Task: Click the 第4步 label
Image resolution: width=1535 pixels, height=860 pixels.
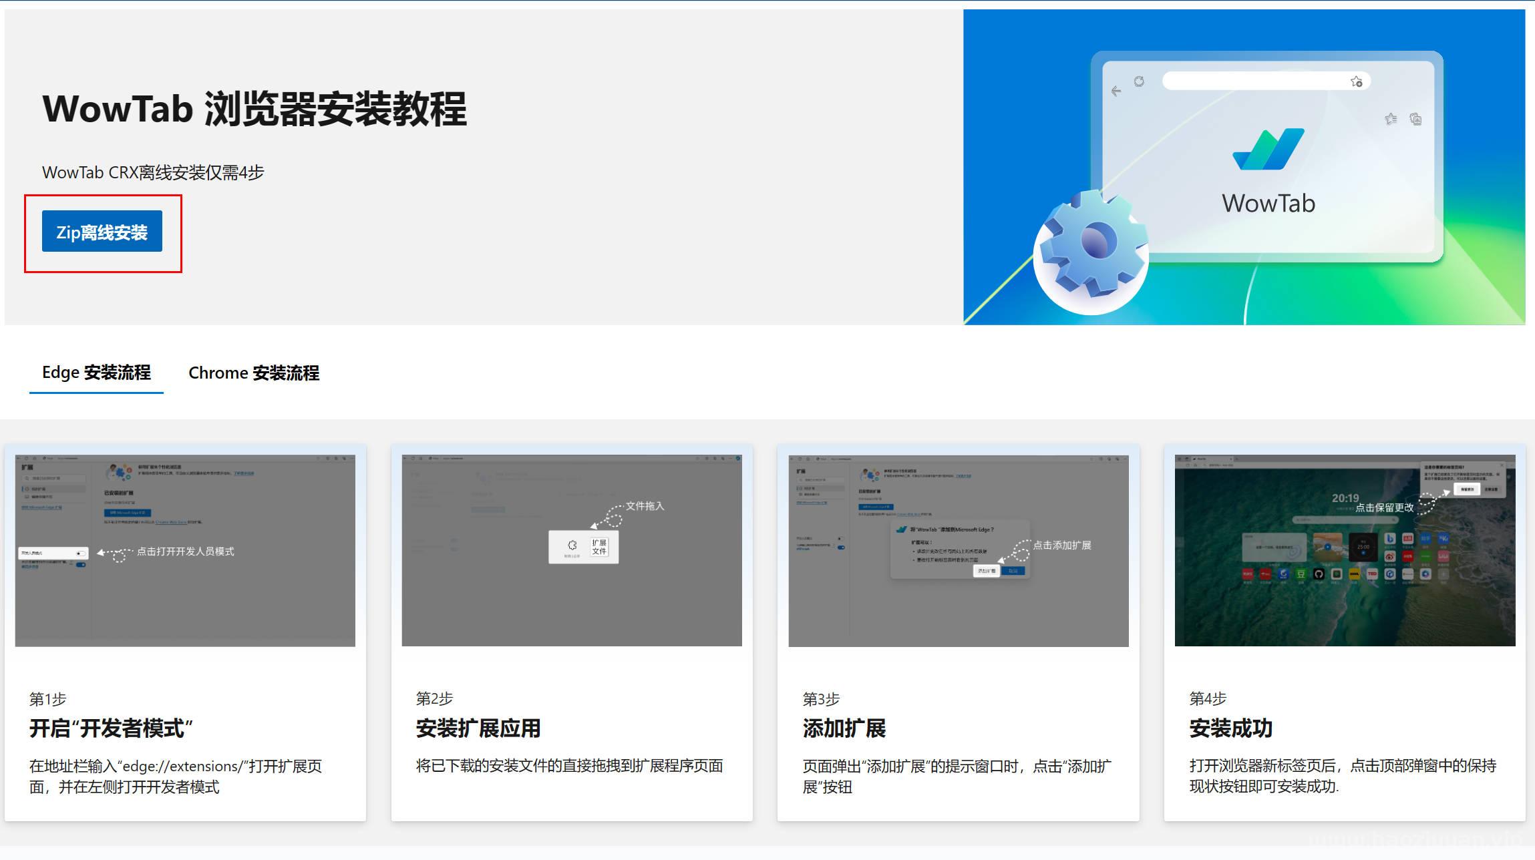Action: pyautogui.click(x=1208, y=699)
